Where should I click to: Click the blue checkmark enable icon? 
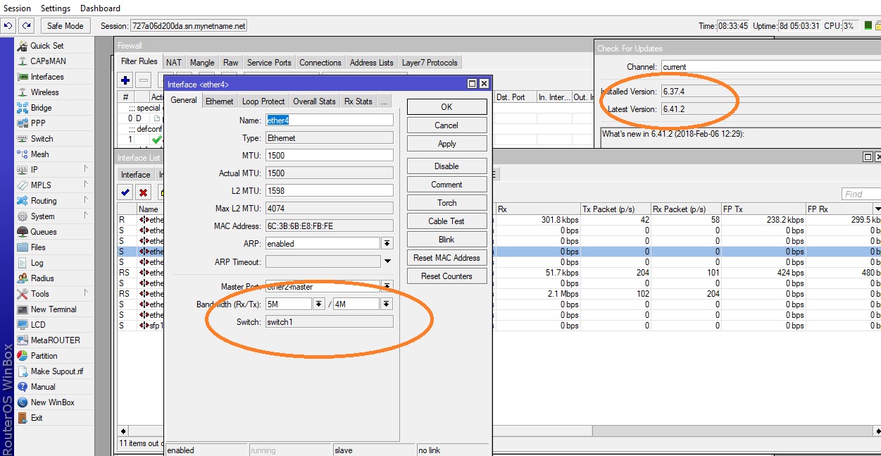[x=125, y=192]
